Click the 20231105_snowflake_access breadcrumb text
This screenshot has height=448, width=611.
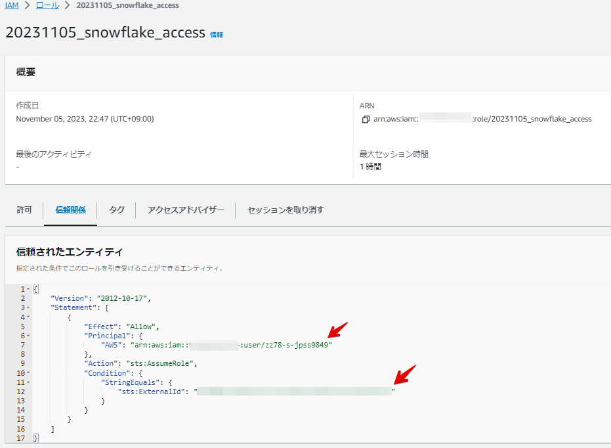127,5
